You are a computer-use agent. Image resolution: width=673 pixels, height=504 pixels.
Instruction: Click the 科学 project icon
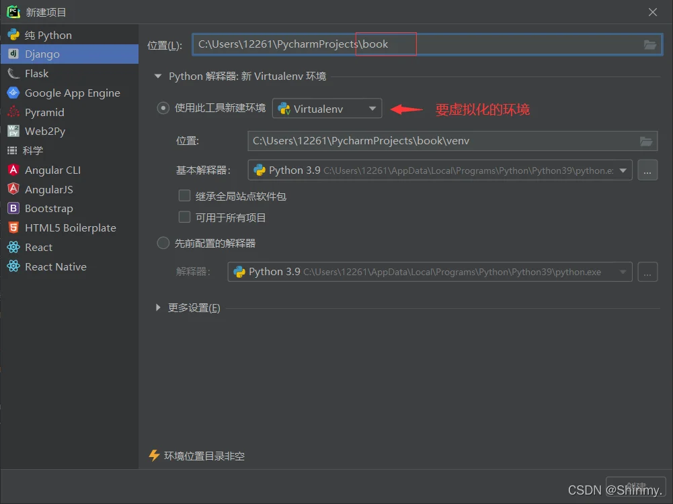coord(13,150)
